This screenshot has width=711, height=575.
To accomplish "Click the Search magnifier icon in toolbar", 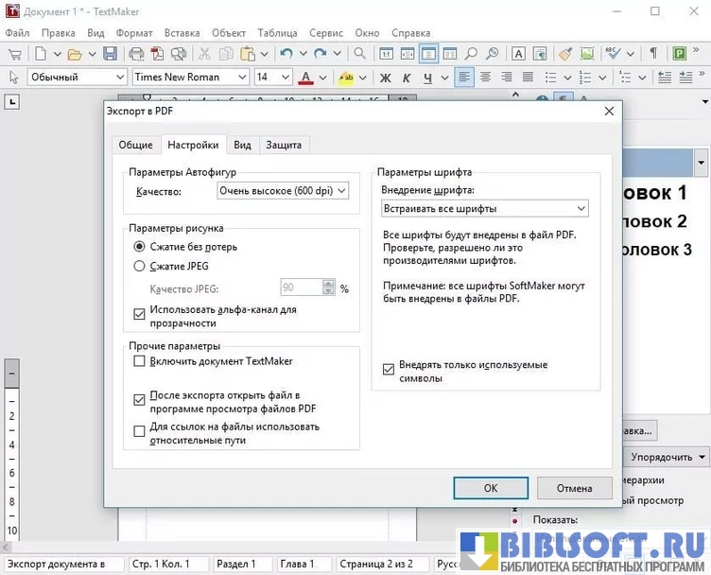I will 359,54.
